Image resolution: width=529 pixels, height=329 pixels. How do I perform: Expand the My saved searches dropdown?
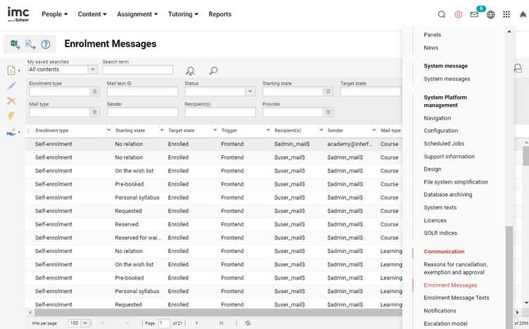pyautogui.click(x=93, y=70)
